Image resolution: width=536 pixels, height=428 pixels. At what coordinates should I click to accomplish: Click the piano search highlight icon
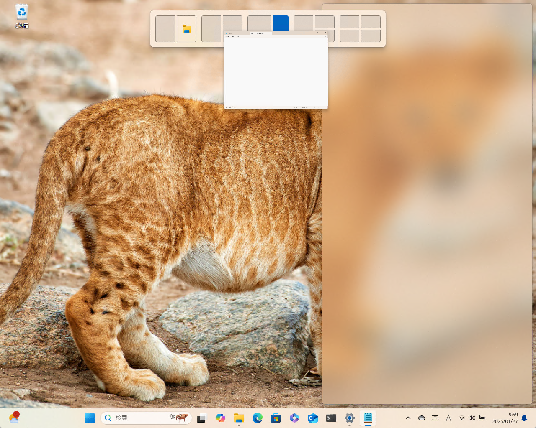pos(179,418)
